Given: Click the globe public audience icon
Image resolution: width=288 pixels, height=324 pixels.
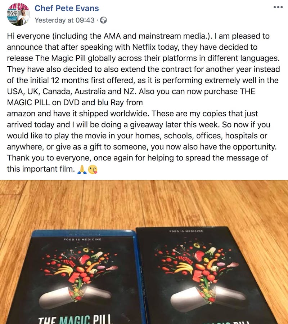Looking at the screenshot, I should pyautogui.click(x=103, y=20).
